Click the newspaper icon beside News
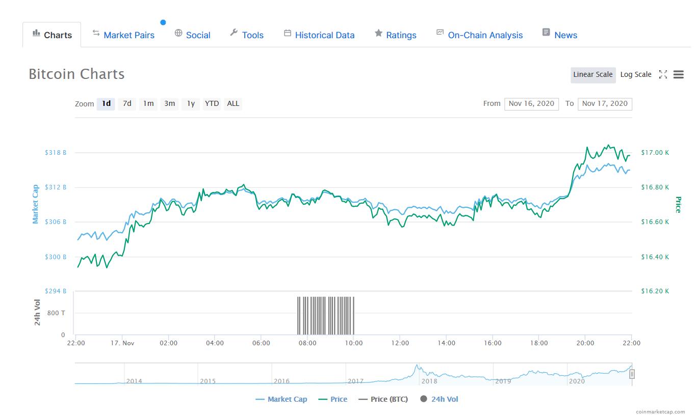 pyautogui.click(x=546, y=33)
